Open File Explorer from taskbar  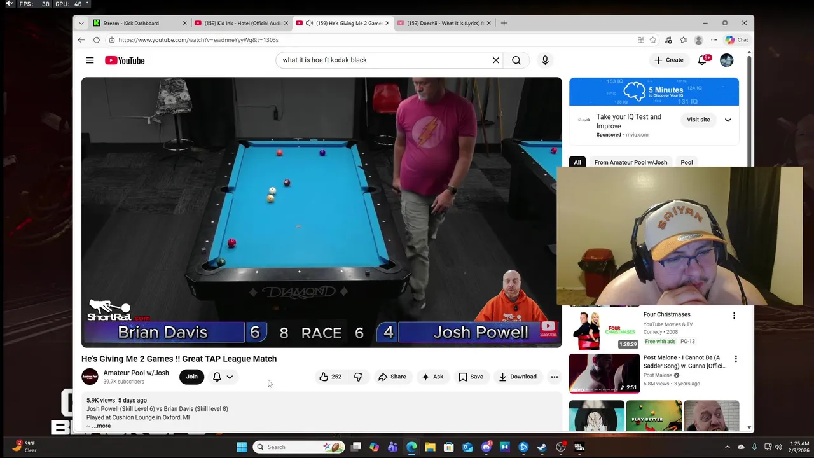(x=430, y=447)
